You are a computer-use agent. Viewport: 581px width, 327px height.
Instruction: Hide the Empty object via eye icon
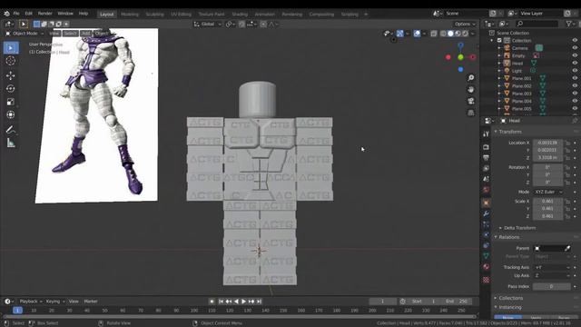click(x=575, y=55)
